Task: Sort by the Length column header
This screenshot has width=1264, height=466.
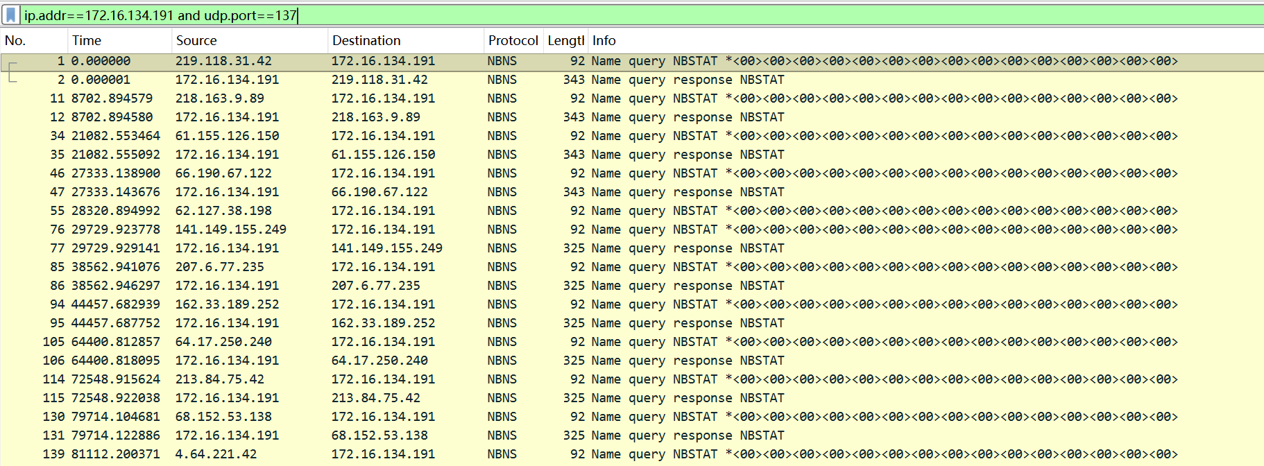Action: click(565, 40)
